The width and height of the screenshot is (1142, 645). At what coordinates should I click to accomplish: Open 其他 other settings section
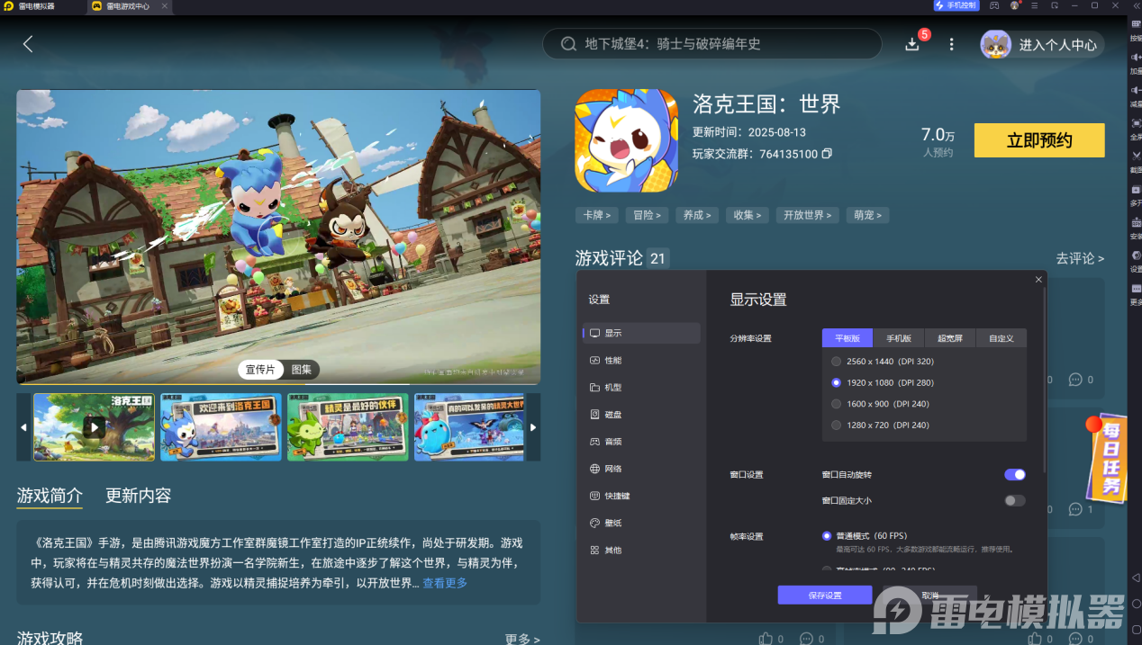tap(641, 550)
